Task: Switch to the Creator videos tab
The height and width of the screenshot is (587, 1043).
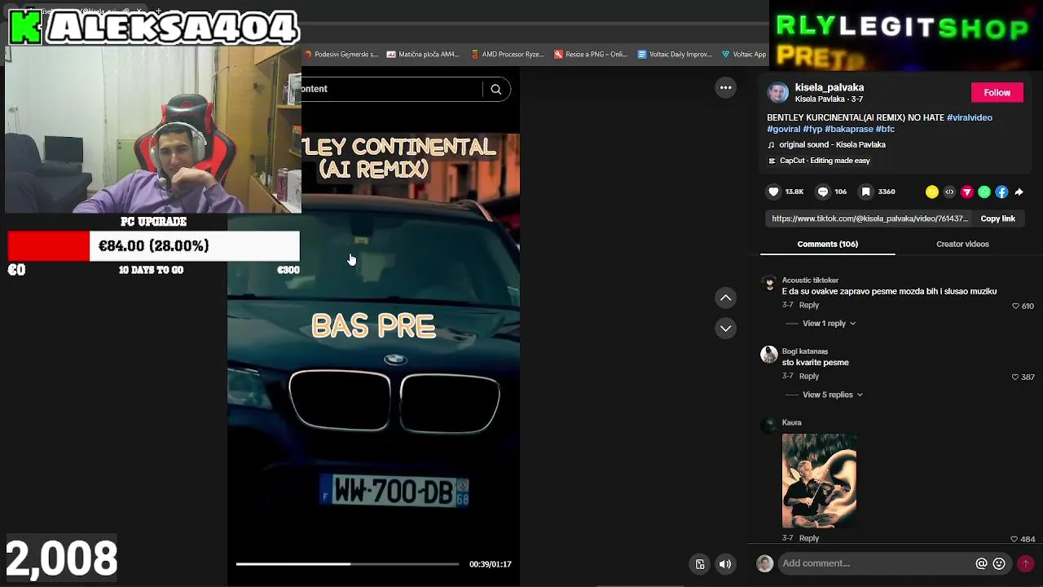Action: click(962, 245)
